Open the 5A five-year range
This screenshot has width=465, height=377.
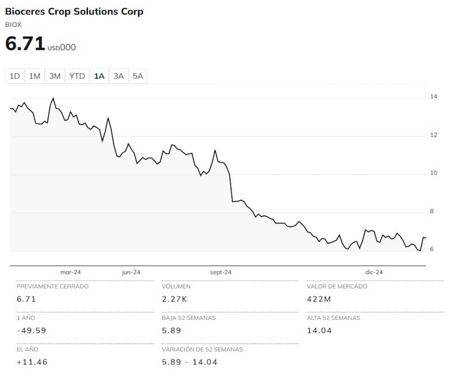click(138, 76)
